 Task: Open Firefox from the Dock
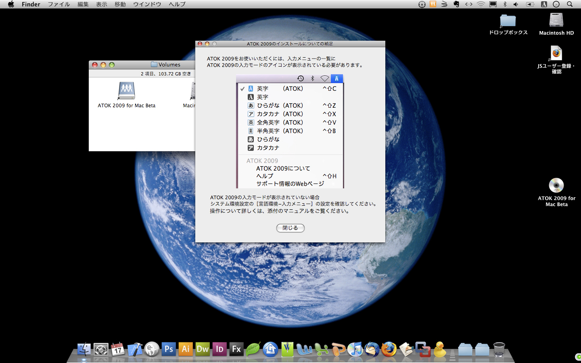(x=389, y=349)
